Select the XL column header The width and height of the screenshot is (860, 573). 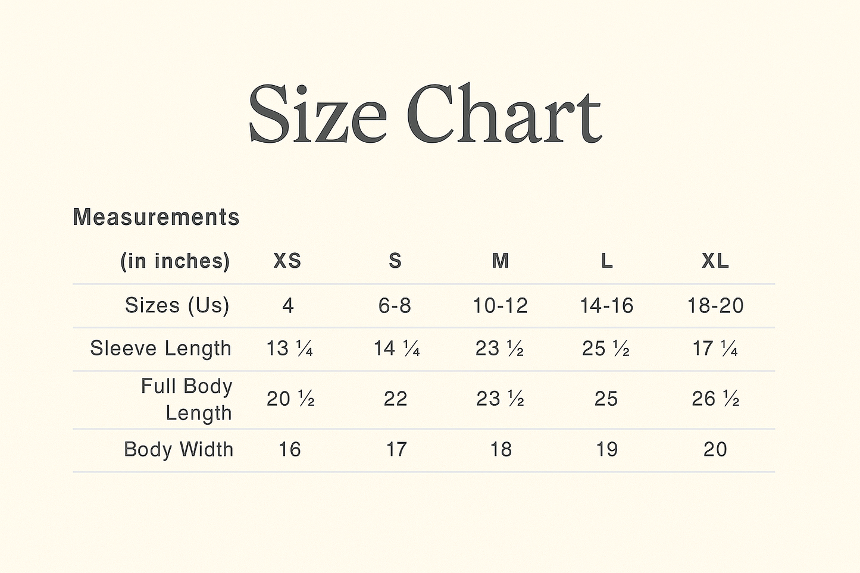(x=715, y=261)
